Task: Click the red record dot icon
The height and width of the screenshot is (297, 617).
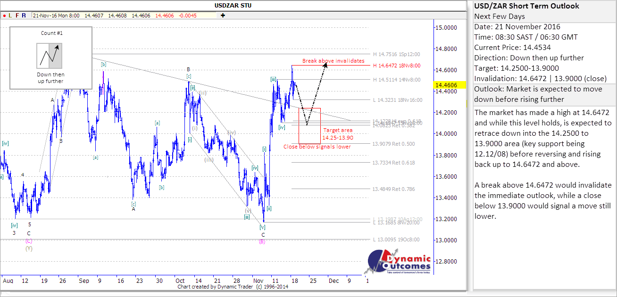Action: [x=4, y=15]
